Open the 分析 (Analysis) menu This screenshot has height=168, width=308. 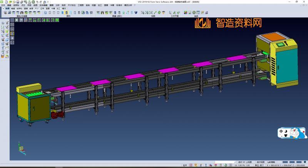tap(57, 5)
